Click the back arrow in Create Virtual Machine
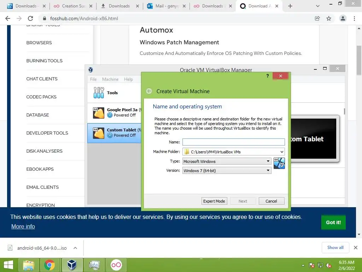The width and height of the screenshot is (362, 272). [x=149, y=91]
